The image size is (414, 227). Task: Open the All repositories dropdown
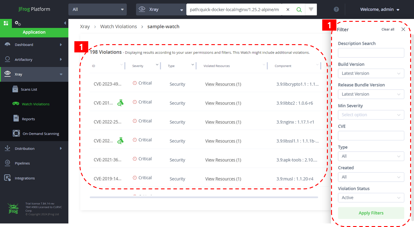point(98,9)
